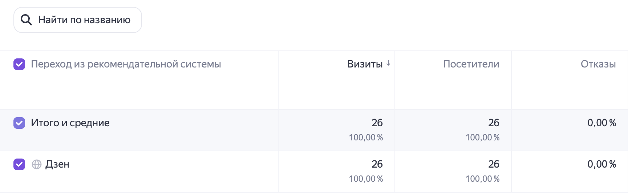Click Дзен's bounce rate 0,00 %
This screenshot has width=628, height=193.
click(x=602, y=164)
